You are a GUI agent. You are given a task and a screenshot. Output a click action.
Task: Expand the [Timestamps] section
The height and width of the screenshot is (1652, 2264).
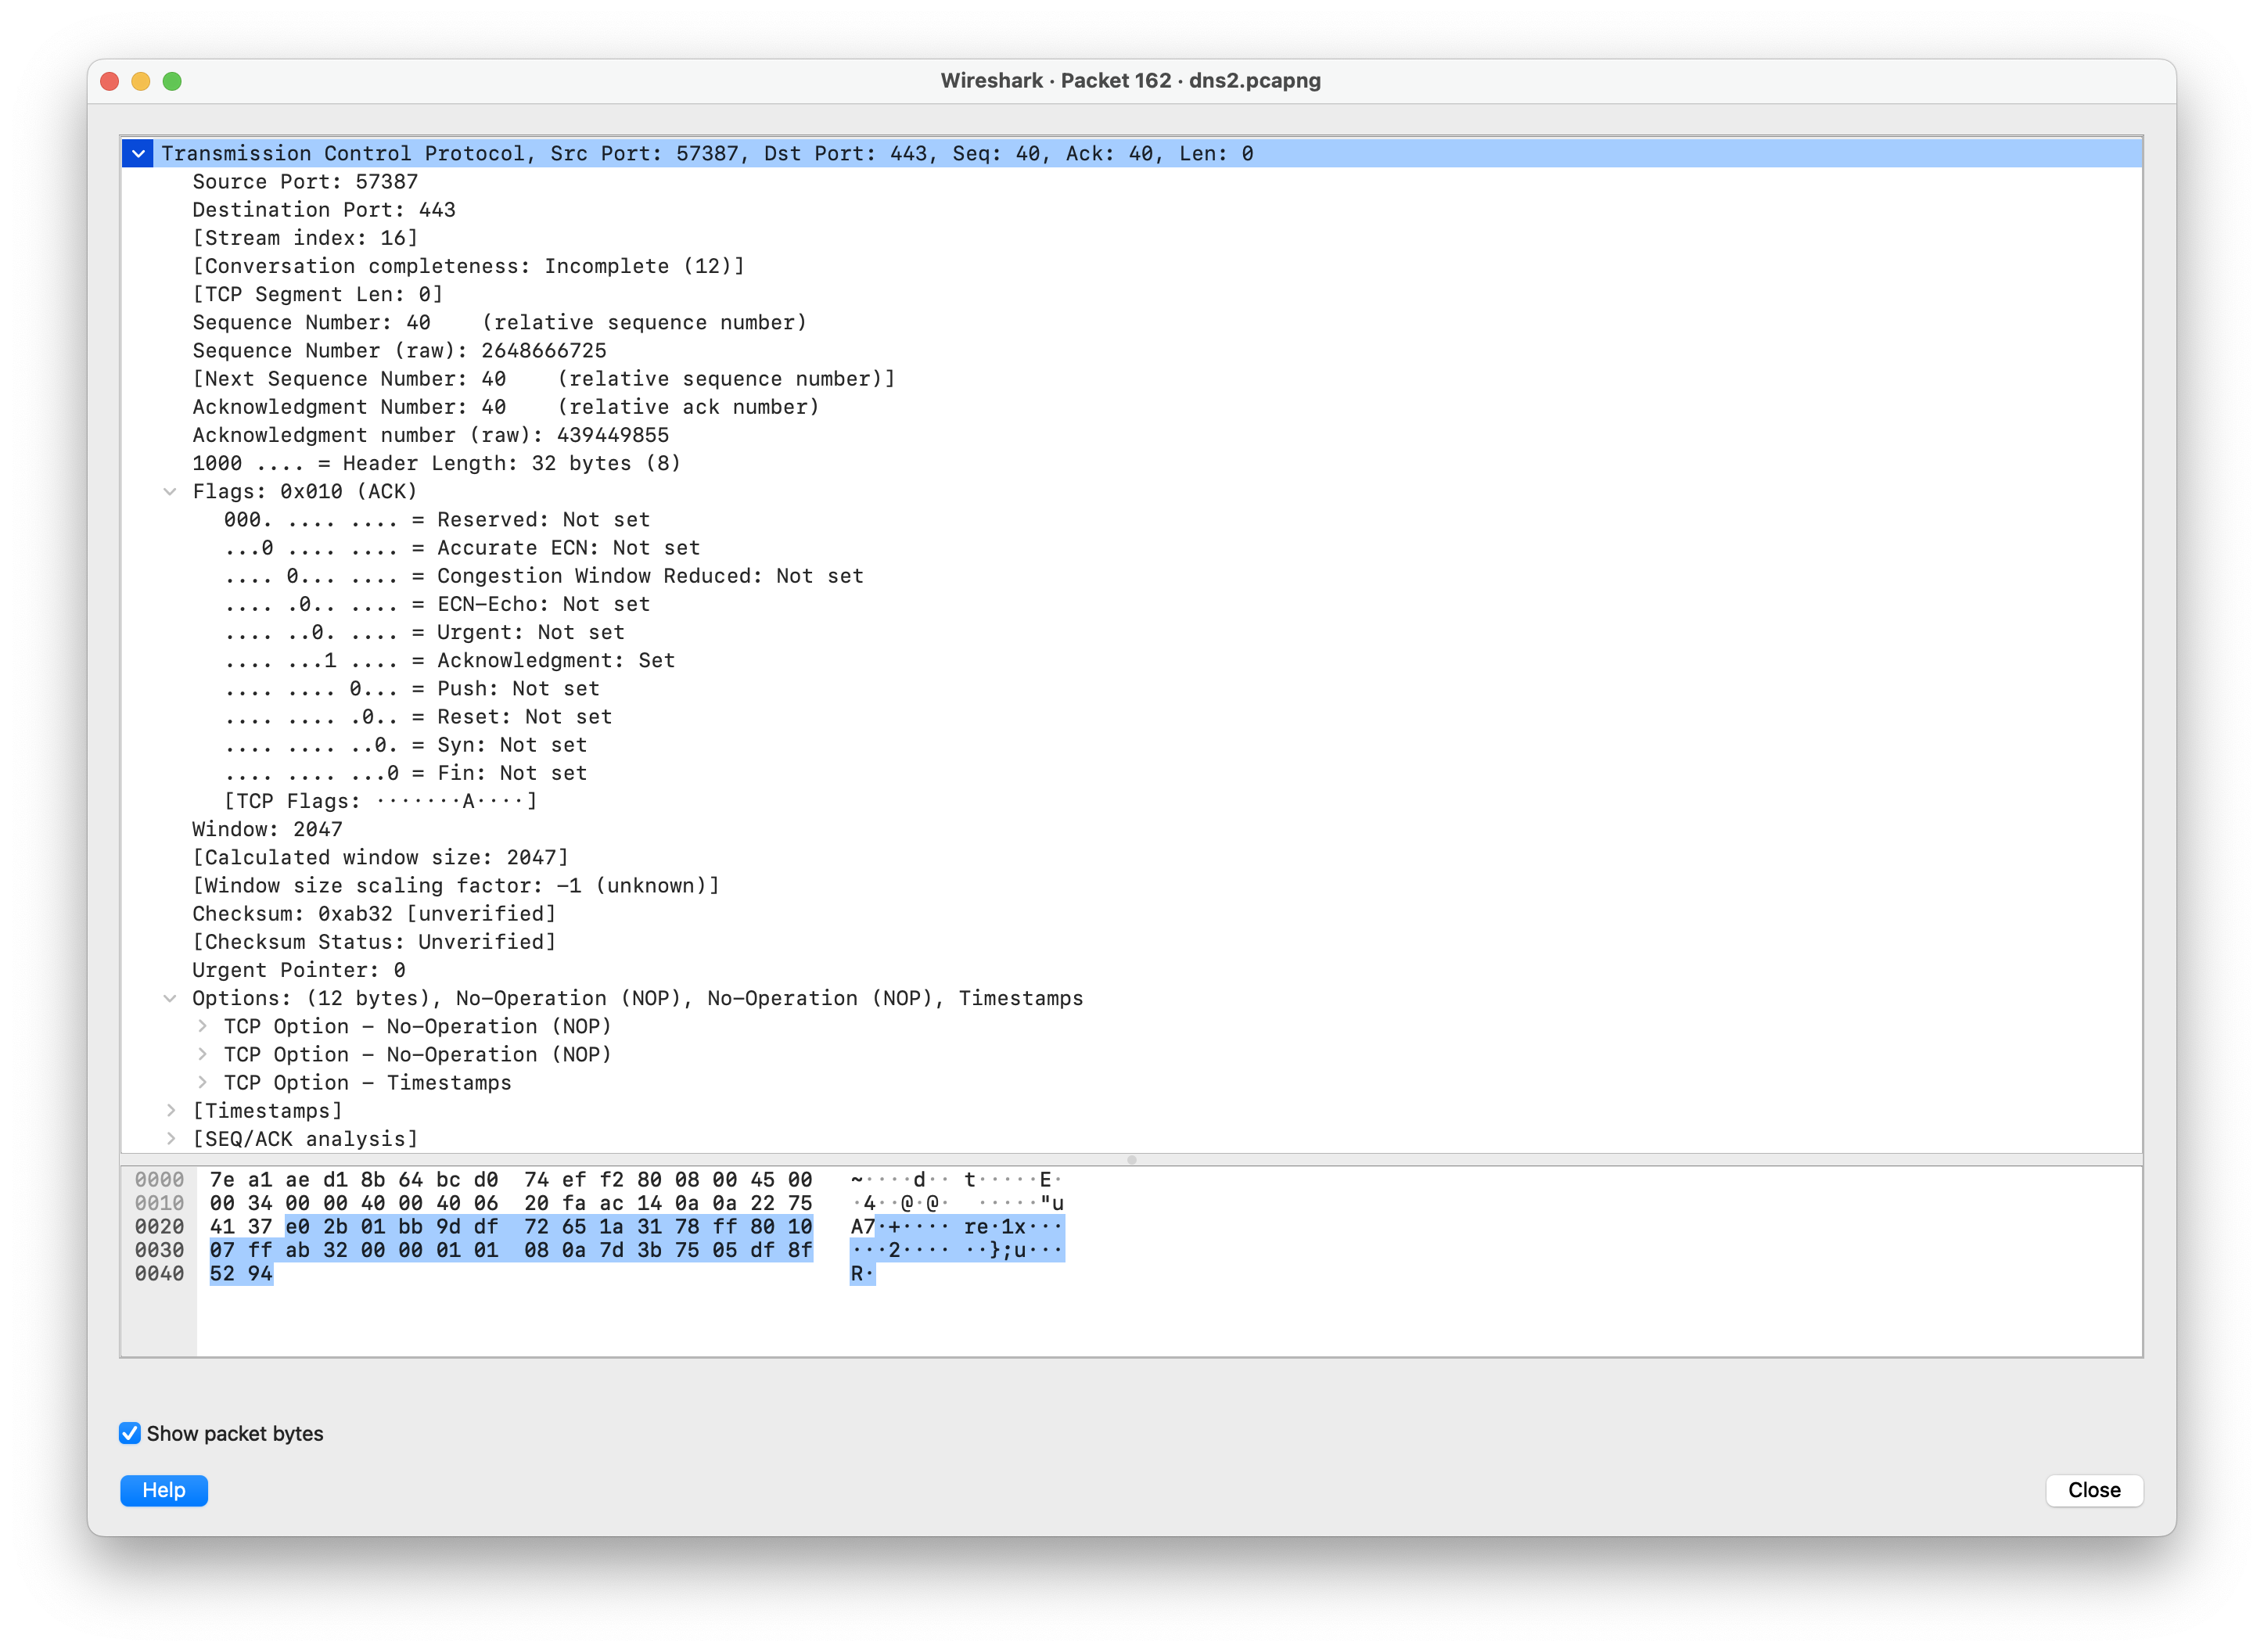pos(170,1110)
